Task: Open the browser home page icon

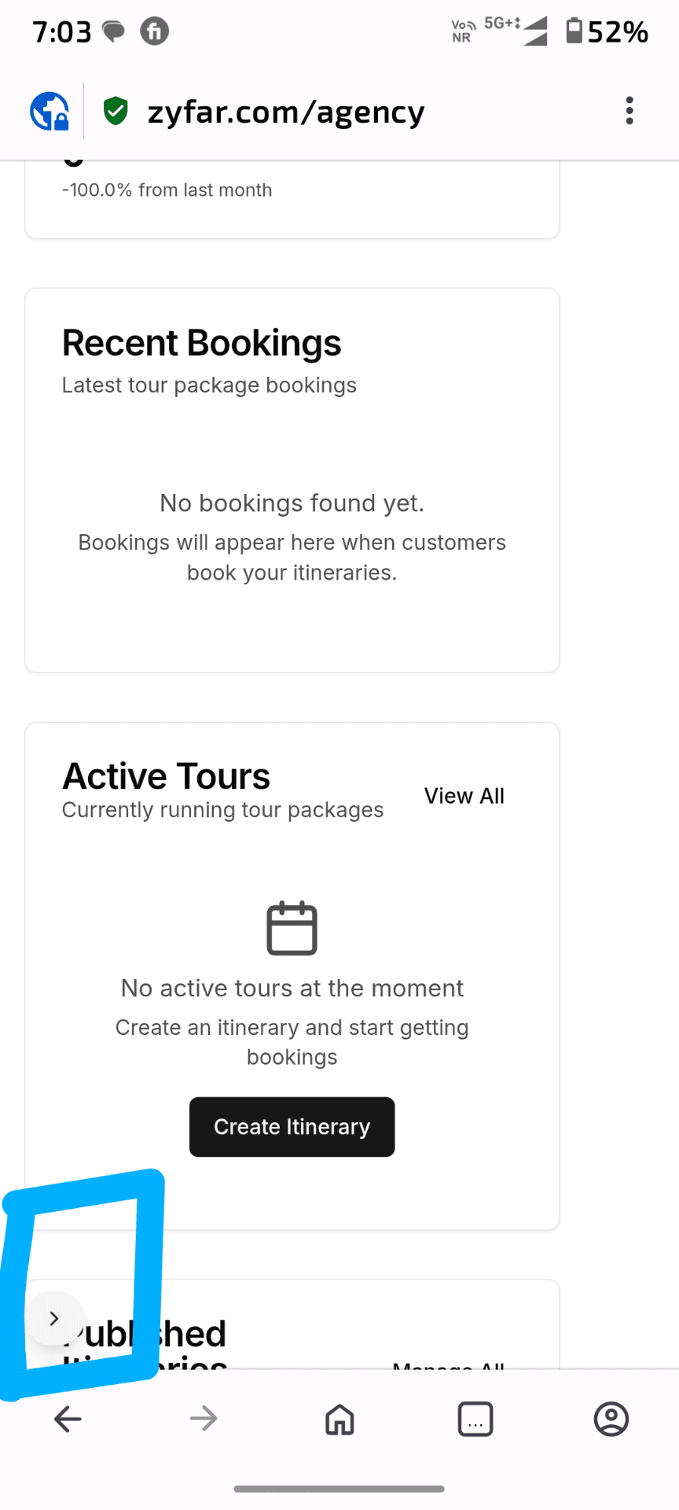Action: point(339,1419)
